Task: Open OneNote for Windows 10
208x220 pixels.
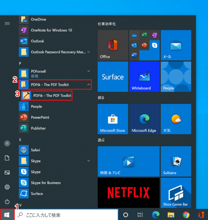Action: [x=55, y=30]
